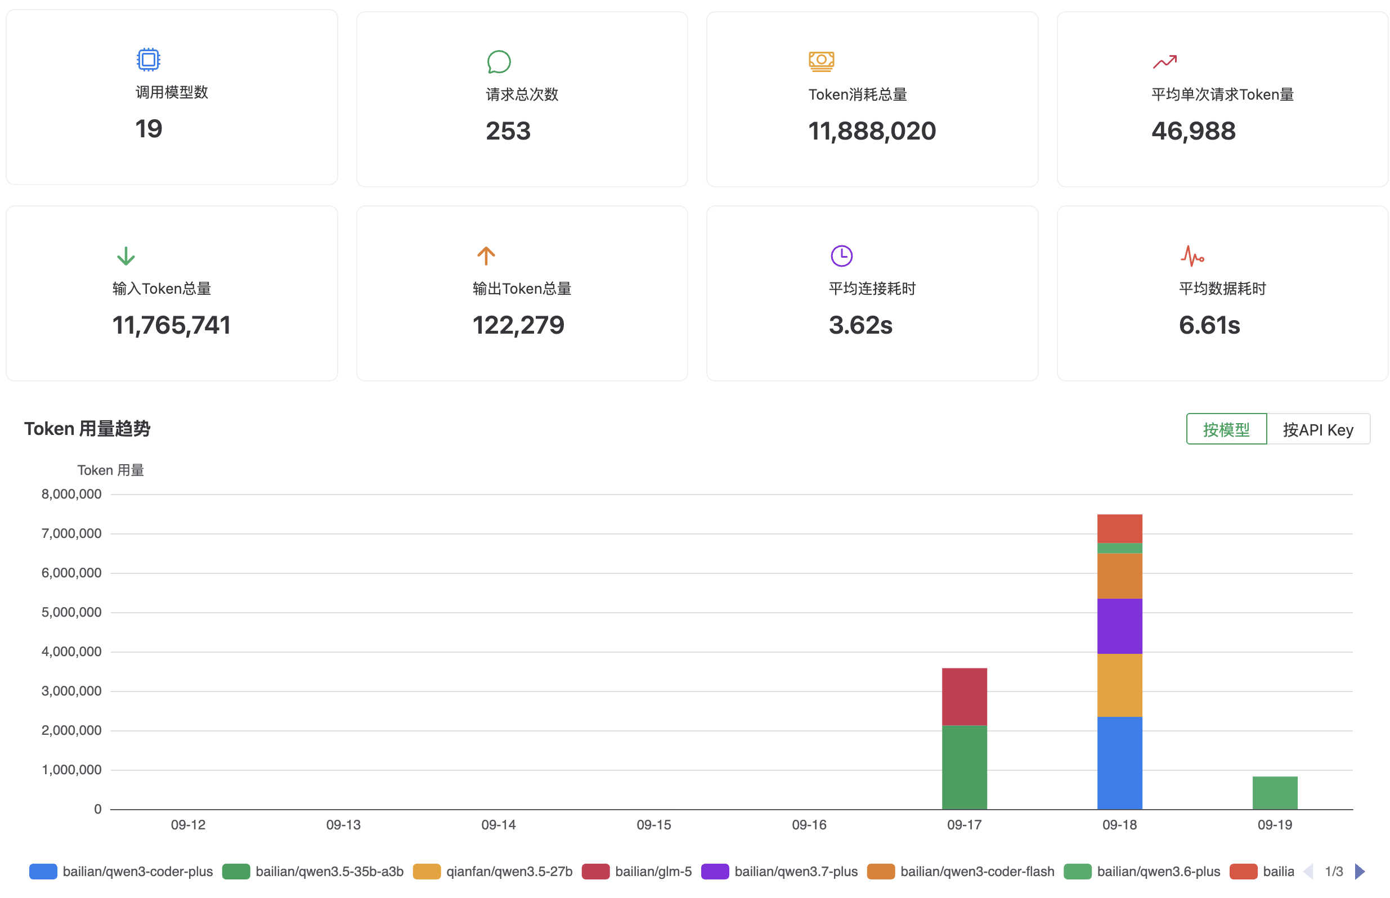Click the green down-arrow input token icon

pos(125,256)
